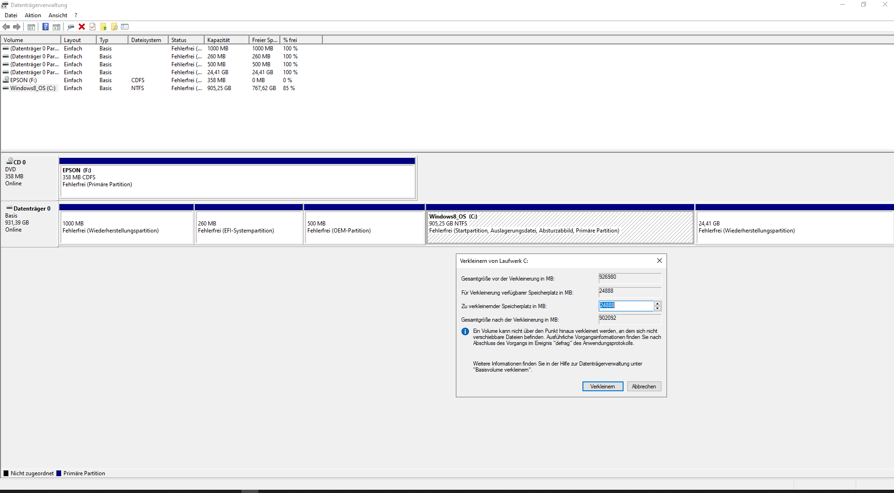Click the Zu verkleinernder Speicherplatz input field
The image size is (894, 493).
click(626, 306)
